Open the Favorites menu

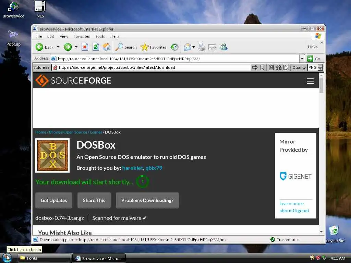pyautogui.click(x=82, y=36)
